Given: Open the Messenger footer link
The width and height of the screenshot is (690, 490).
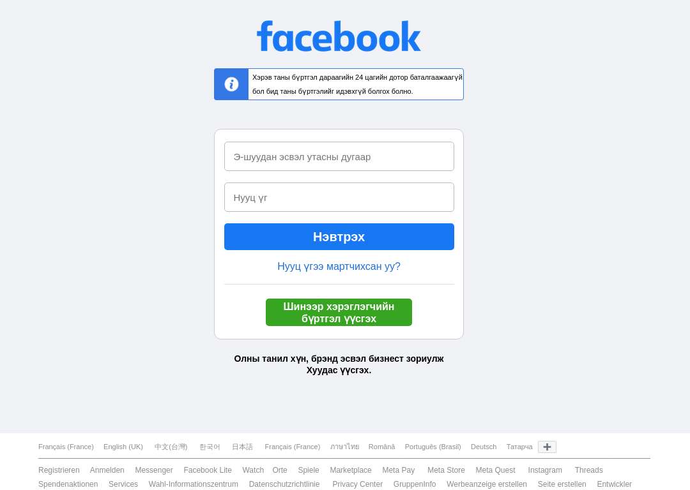Looking at the screenshot, I should (154, 470).
